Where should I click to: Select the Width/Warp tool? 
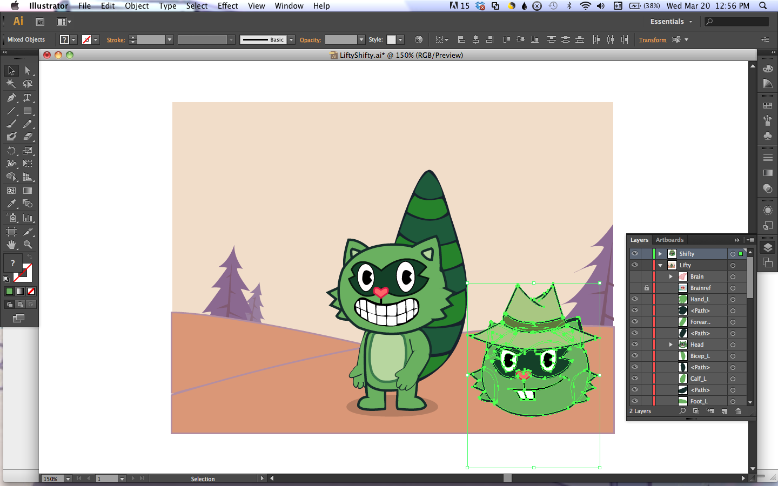[11, 164]
